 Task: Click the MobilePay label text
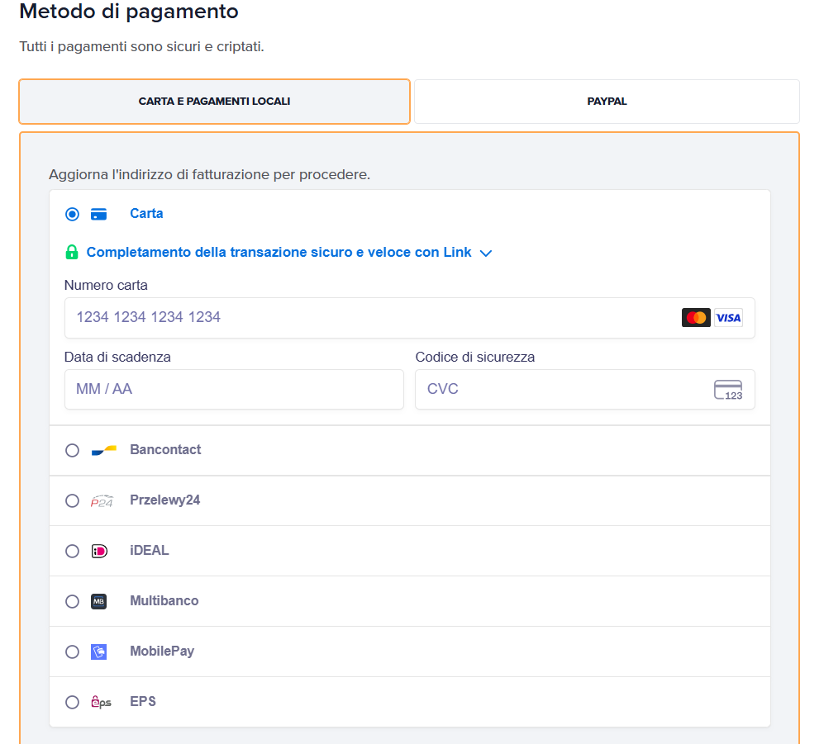pos(162,652)
